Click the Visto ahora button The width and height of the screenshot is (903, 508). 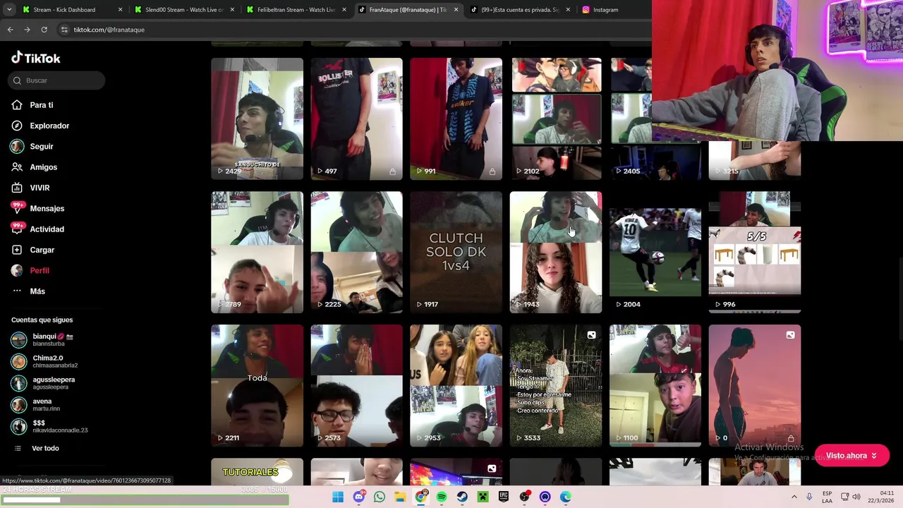852,456
